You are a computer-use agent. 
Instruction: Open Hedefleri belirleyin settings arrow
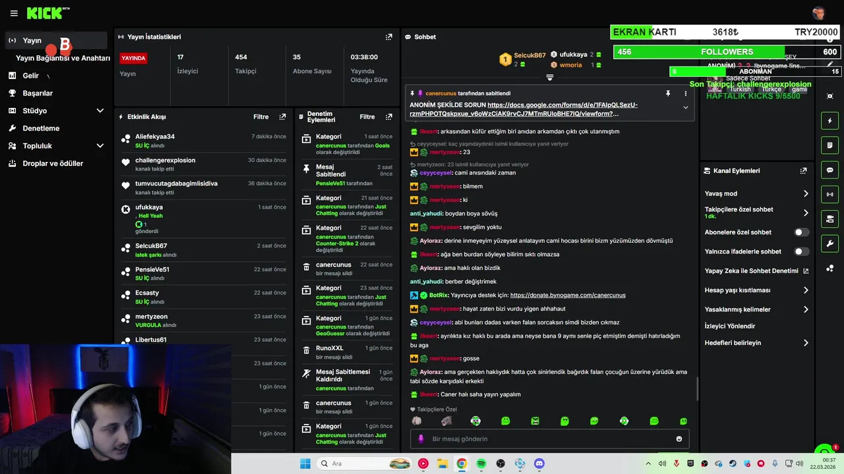pyautogui.click(x=806, y=343)
